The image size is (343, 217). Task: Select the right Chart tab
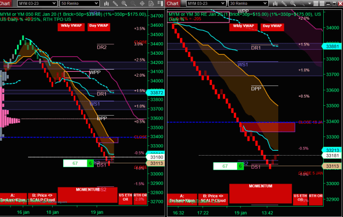(173, 3)
